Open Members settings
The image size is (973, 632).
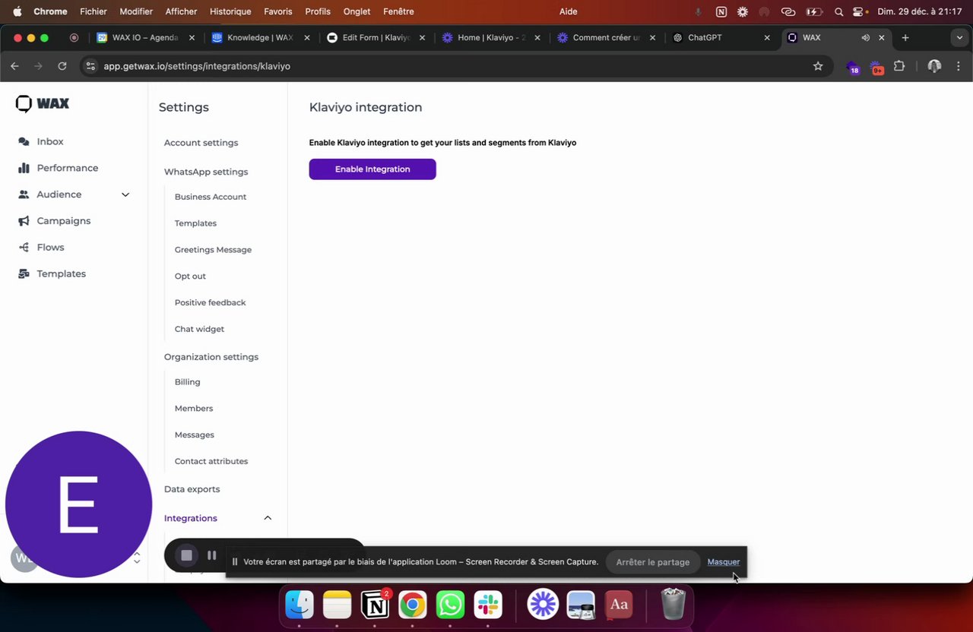click(194, 409)
